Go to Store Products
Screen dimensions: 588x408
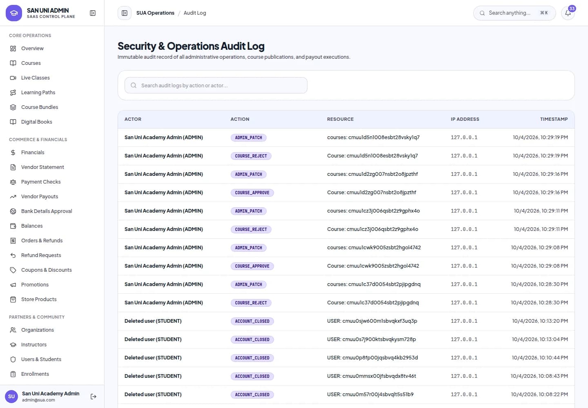coord(39,299)
